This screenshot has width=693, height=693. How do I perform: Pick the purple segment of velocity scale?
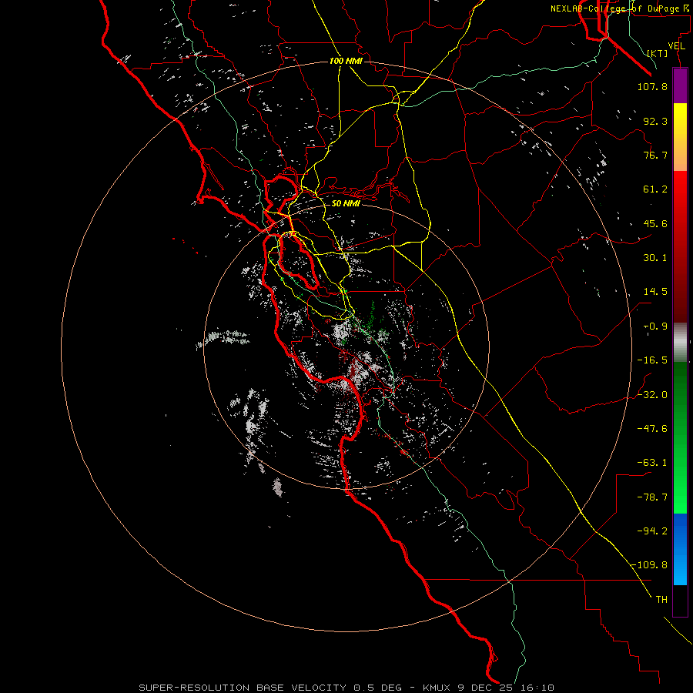click(x=680, y=86)
